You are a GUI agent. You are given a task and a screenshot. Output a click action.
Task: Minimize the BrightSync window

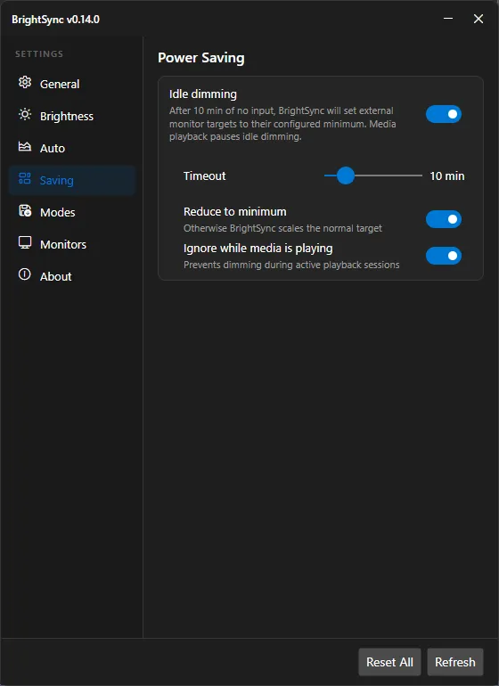point(448,19)
